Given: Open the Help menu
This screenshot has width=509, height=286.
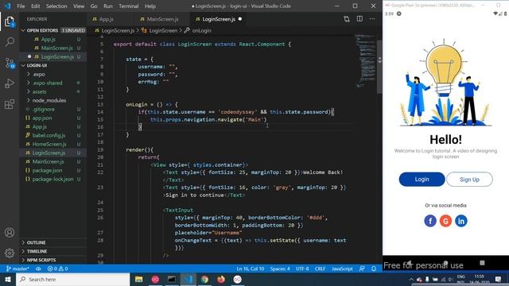Looking at the screenshot, I should (150, 6).
